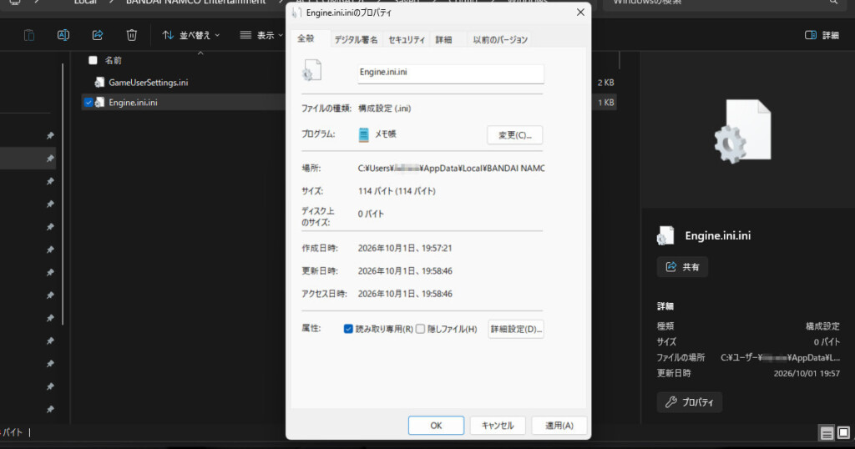Switch to the 詳細 tab in properties dialog

tap(443, 40)
